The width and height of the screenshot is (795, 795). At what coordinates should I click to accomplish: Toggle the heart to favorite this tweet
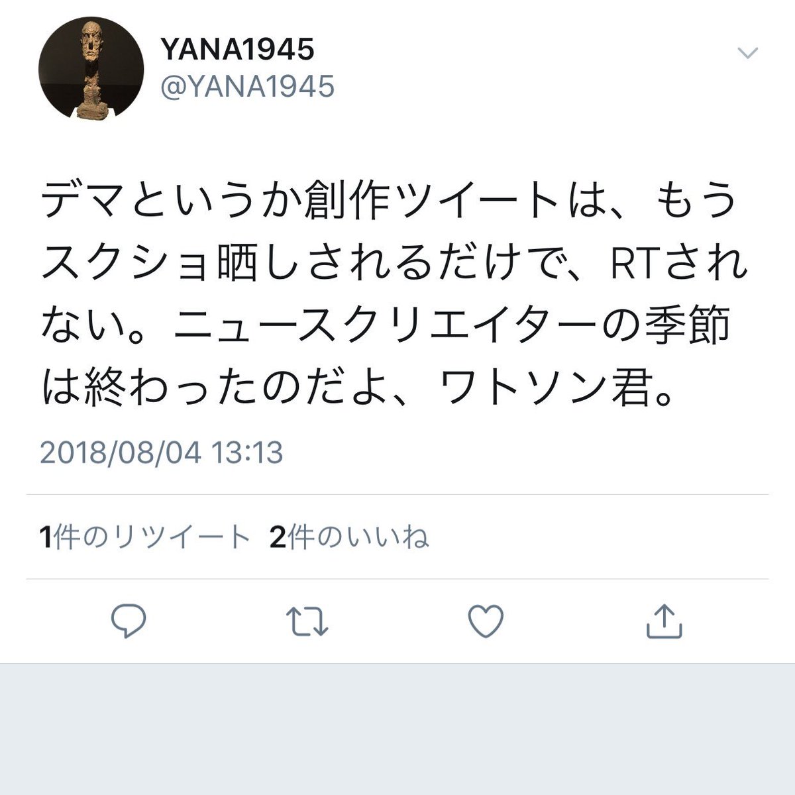pyautogui.click(x=486, y=621)
